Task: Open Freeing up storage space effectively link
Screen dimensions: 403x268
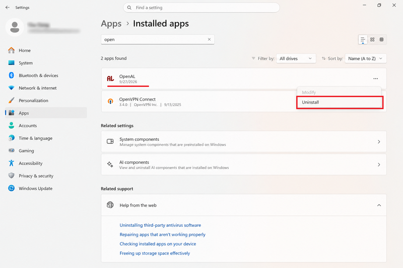Action: (x=155, y=253)
